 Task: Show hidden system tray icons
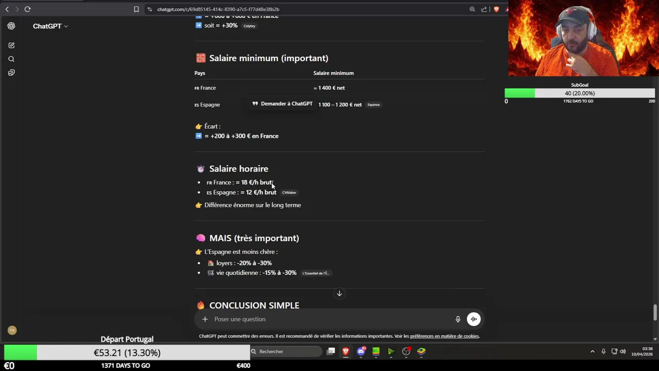click(x=592, y=351)
